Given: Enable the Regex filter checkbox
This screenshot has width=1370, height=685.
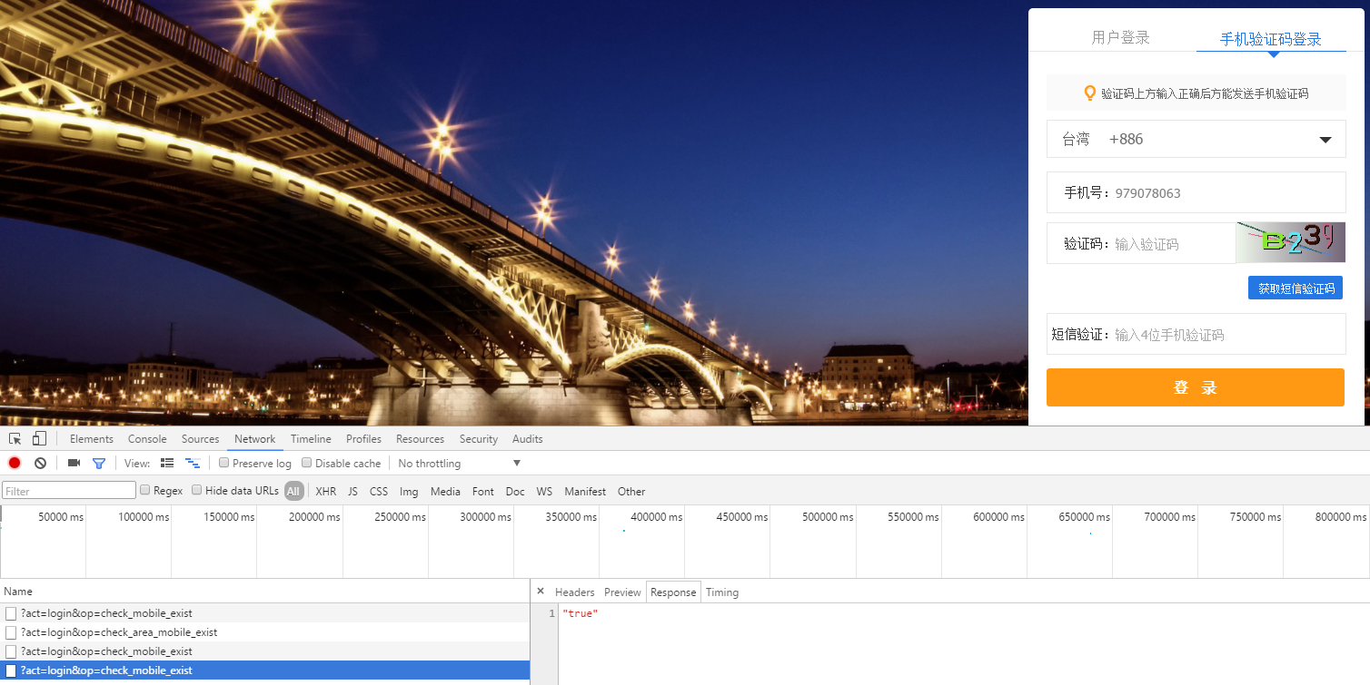Looking at the screenshot, I should [145, 491].
